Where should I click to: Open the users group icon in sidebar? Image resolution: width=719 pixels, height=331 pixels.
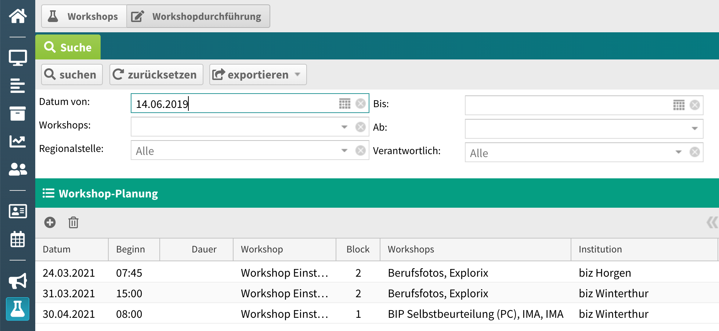click(18, 169)
